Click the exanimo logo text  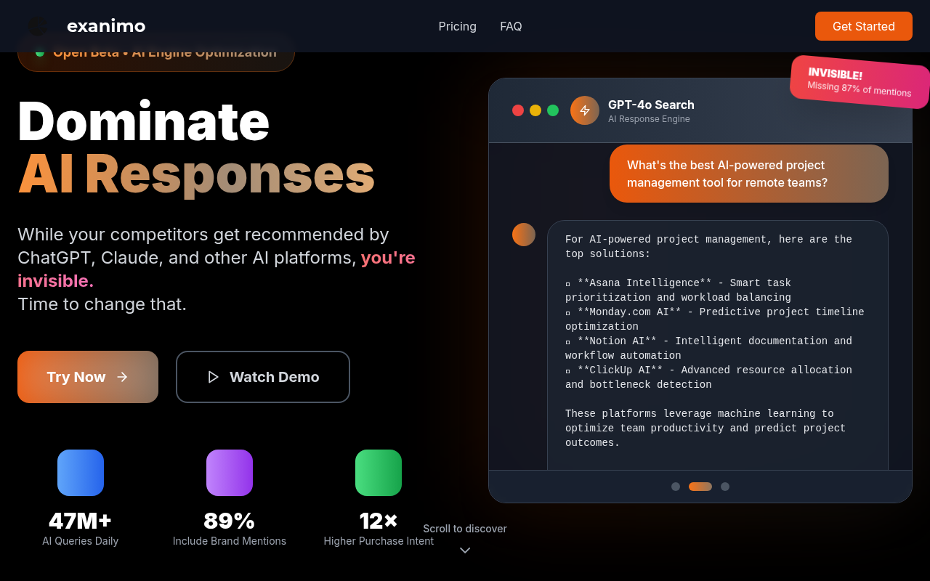click(106, 26)
